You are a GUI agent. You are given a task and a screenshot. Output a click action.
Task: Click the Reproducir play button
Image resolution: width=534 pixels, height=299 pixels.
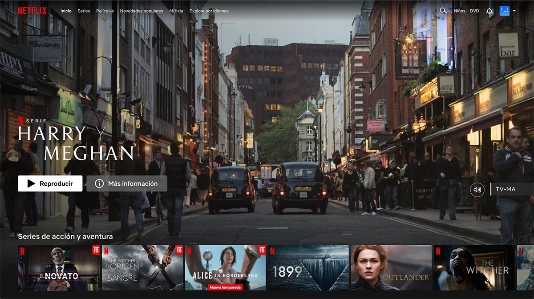pos(50,183)
